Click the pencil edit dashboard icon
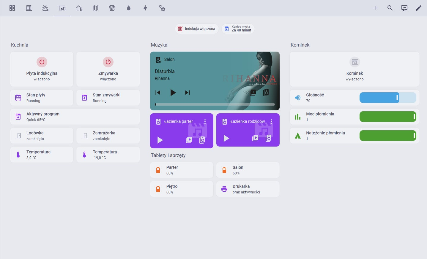Image resolution: width=427 pixels, height=259 pixels. (419, 8)
